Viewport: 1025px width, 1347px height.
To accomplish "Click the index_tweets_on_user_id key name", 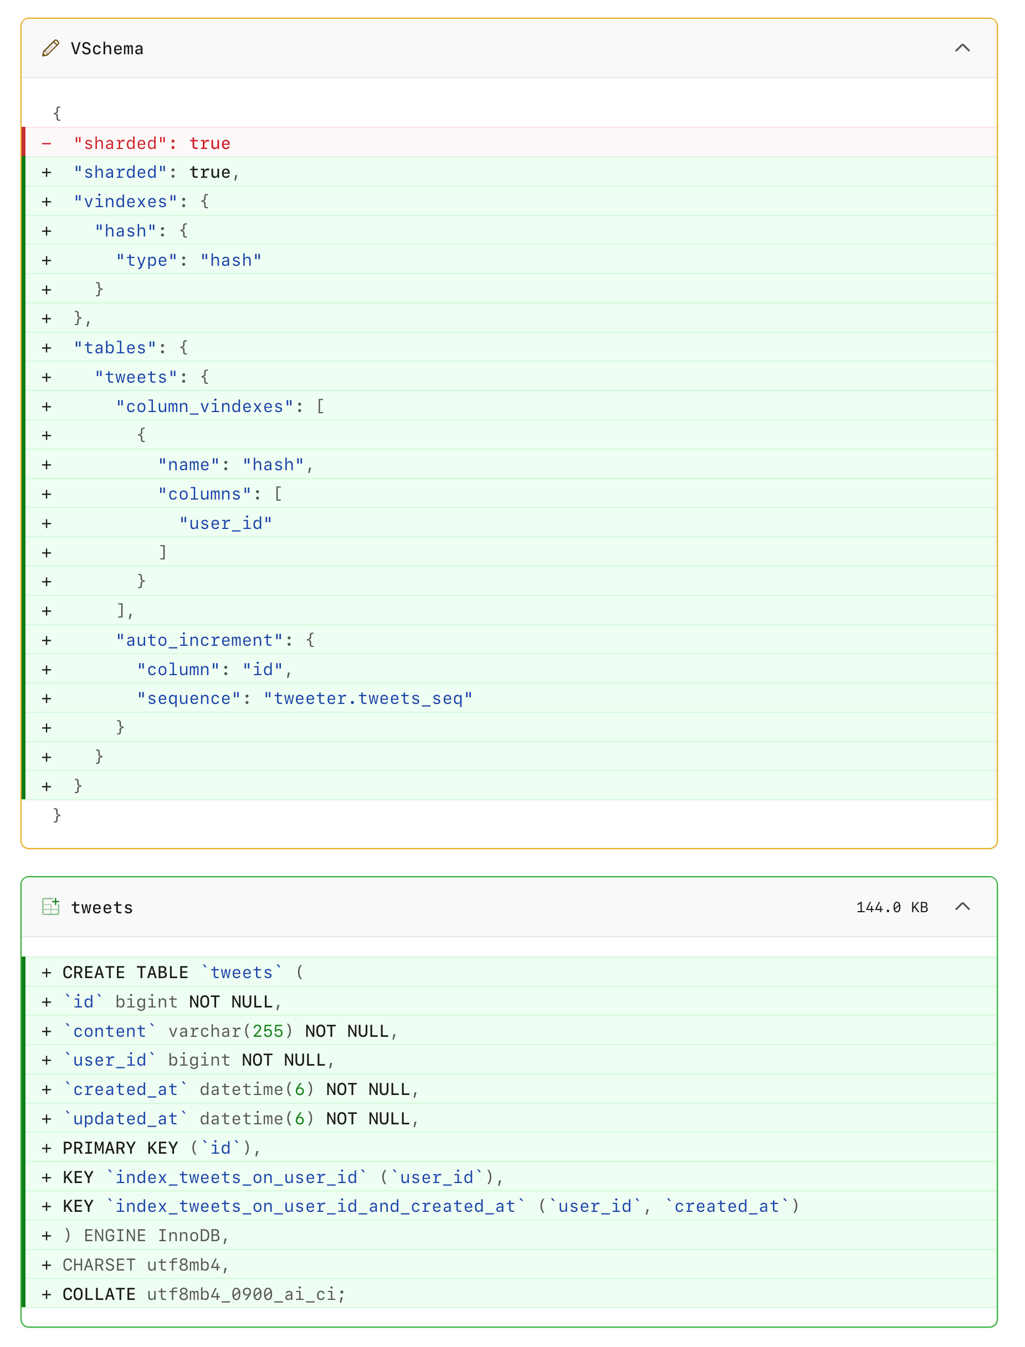I will coord(235,1177).
